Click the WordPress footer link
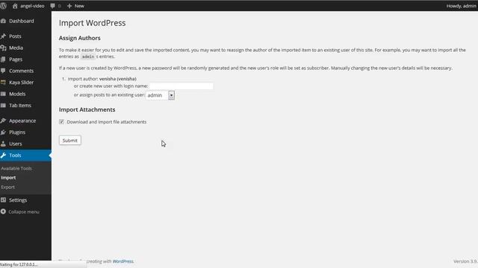The width and height of the screenshot is (478, 268). click(123, 261)
